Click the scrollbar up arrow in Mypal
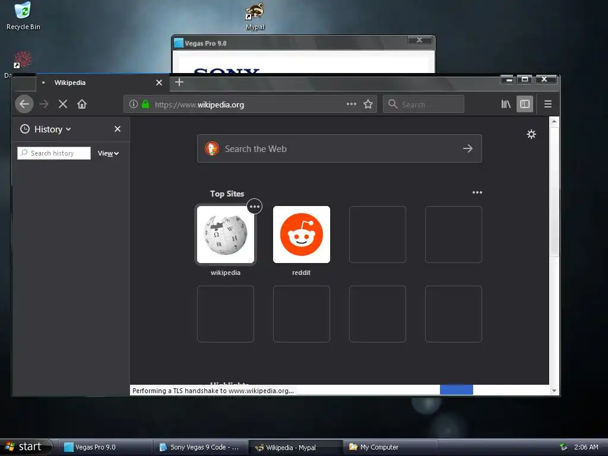This screenshot has width=608, height=456. click(x=554, y=121)
